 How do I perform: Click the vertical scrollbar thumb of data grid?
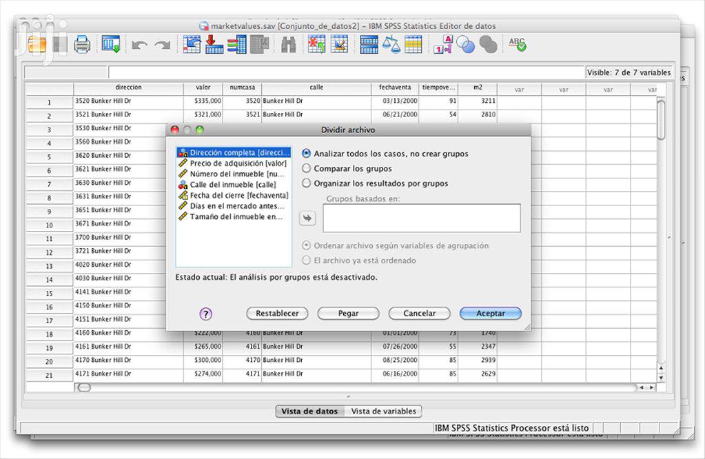click(661, 120)
